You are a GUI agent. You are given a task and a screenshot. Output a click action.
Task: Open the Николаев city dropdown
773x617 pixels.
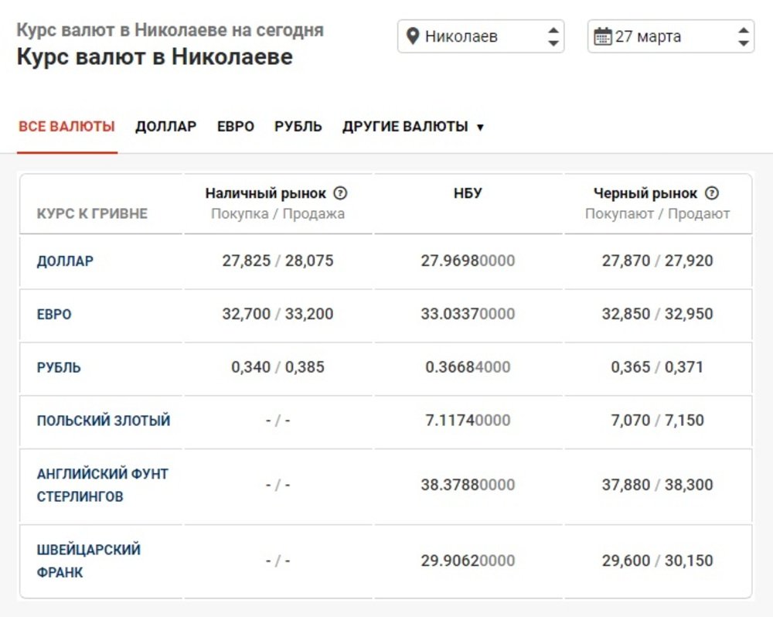click(481, 36)
